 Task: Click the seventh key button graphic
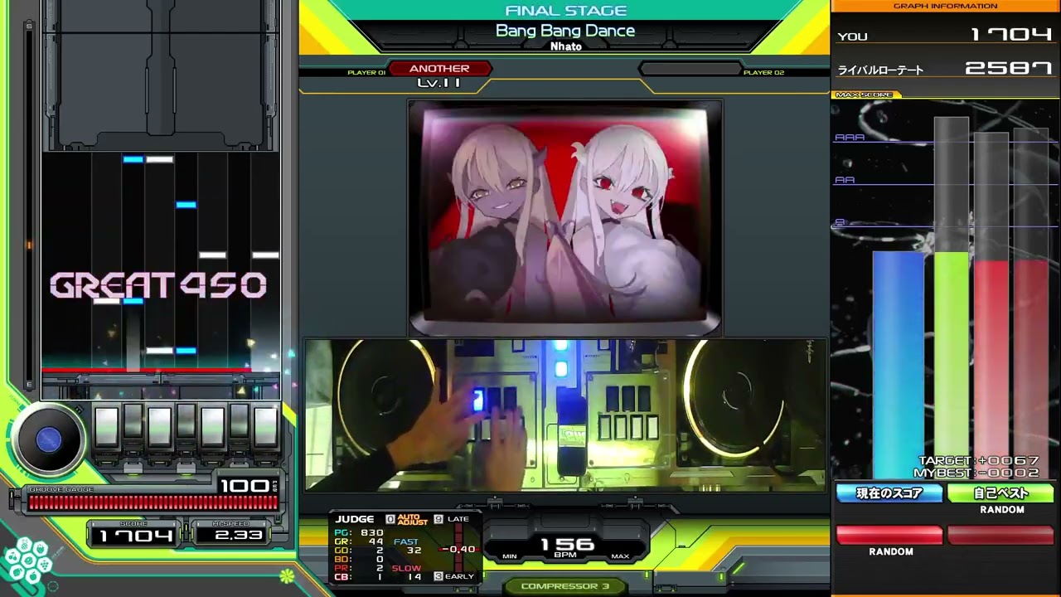point(265,427)
